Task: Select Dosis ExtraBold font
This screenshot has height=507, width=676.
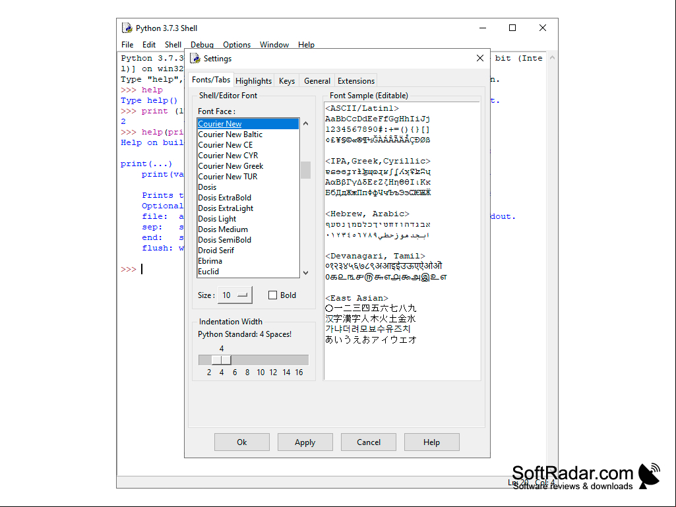Action: tap(248, 198)
